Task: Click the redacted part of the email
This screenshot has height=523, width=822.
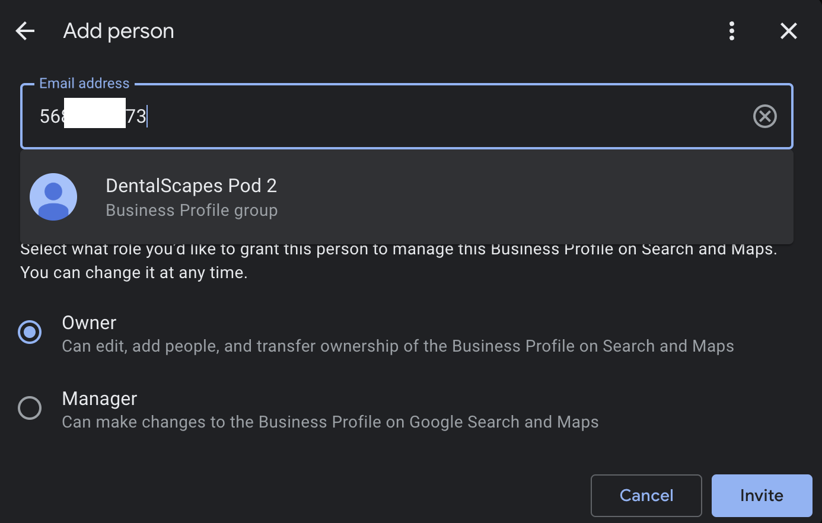Action: click(95, 114)
